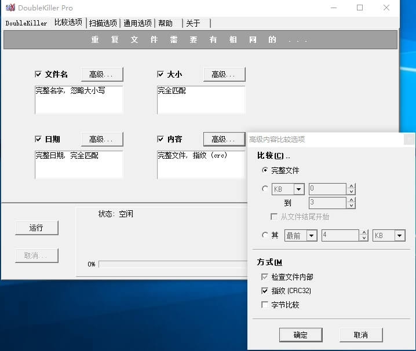The width and height of the screenshot is (416, 351).
Task: Select the 其 radio option
Action: point(265,235)
